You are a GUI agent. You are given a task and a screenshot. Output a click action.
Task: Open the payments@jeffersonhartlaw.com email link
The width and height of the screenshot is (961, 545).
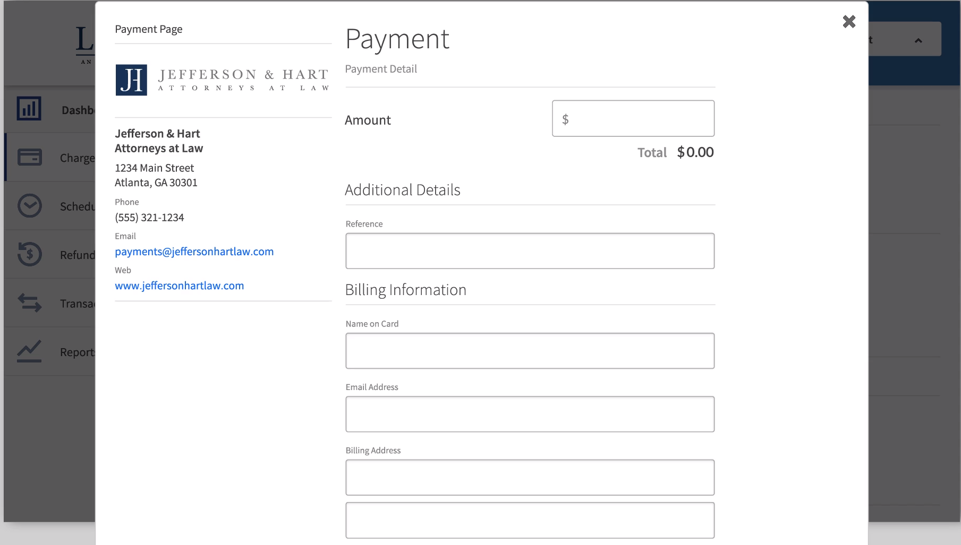[x=194, y=251]
